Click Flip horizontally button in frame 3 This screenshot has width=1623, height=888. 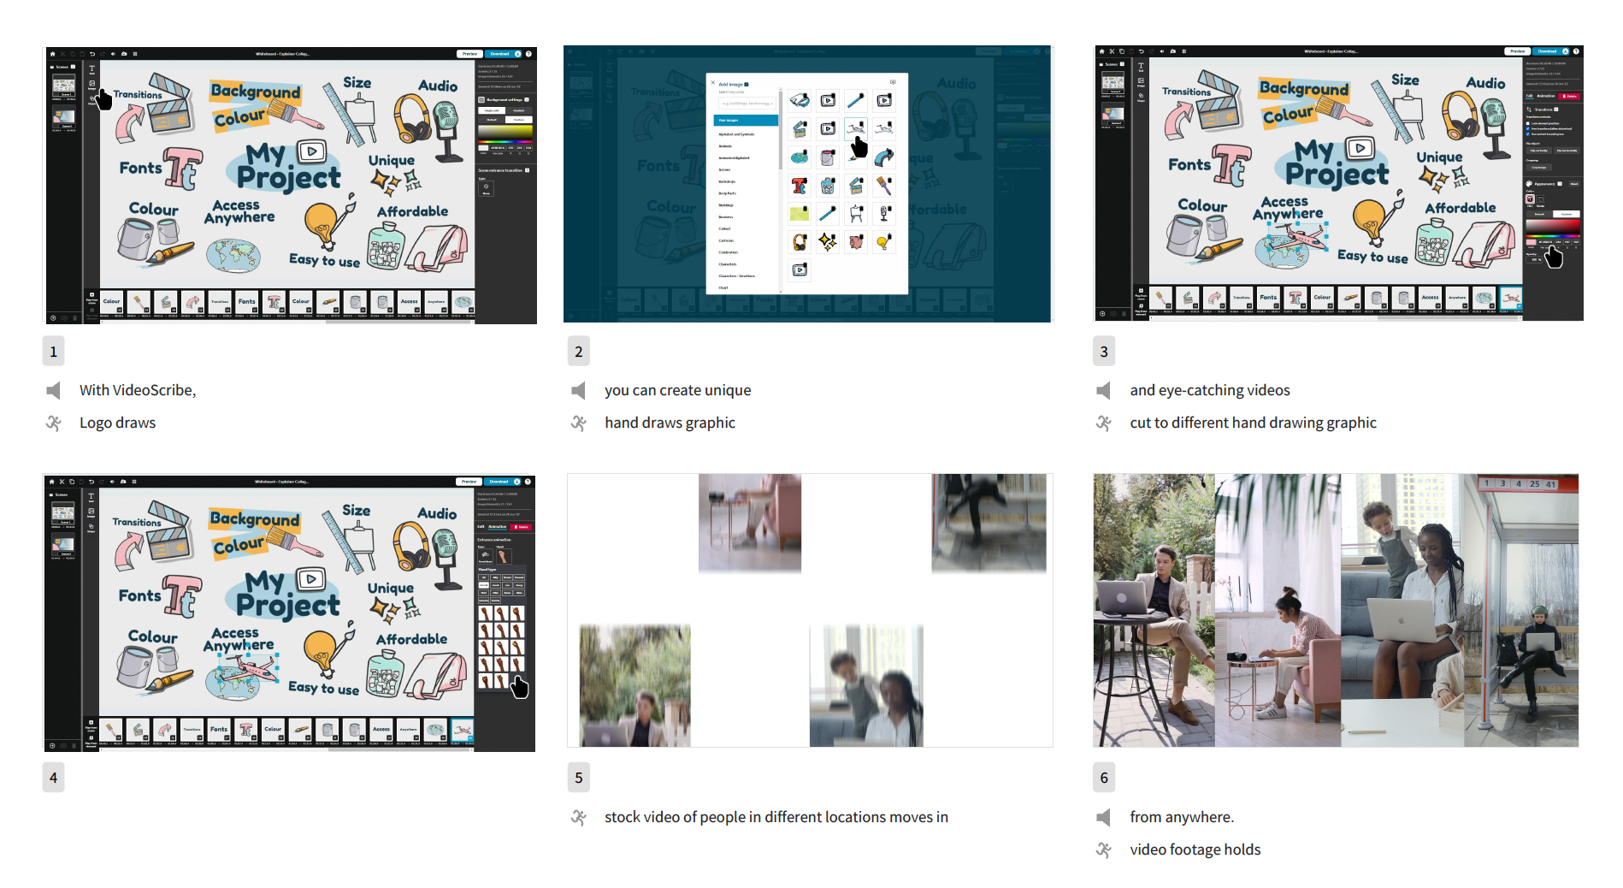[1567, 151]
